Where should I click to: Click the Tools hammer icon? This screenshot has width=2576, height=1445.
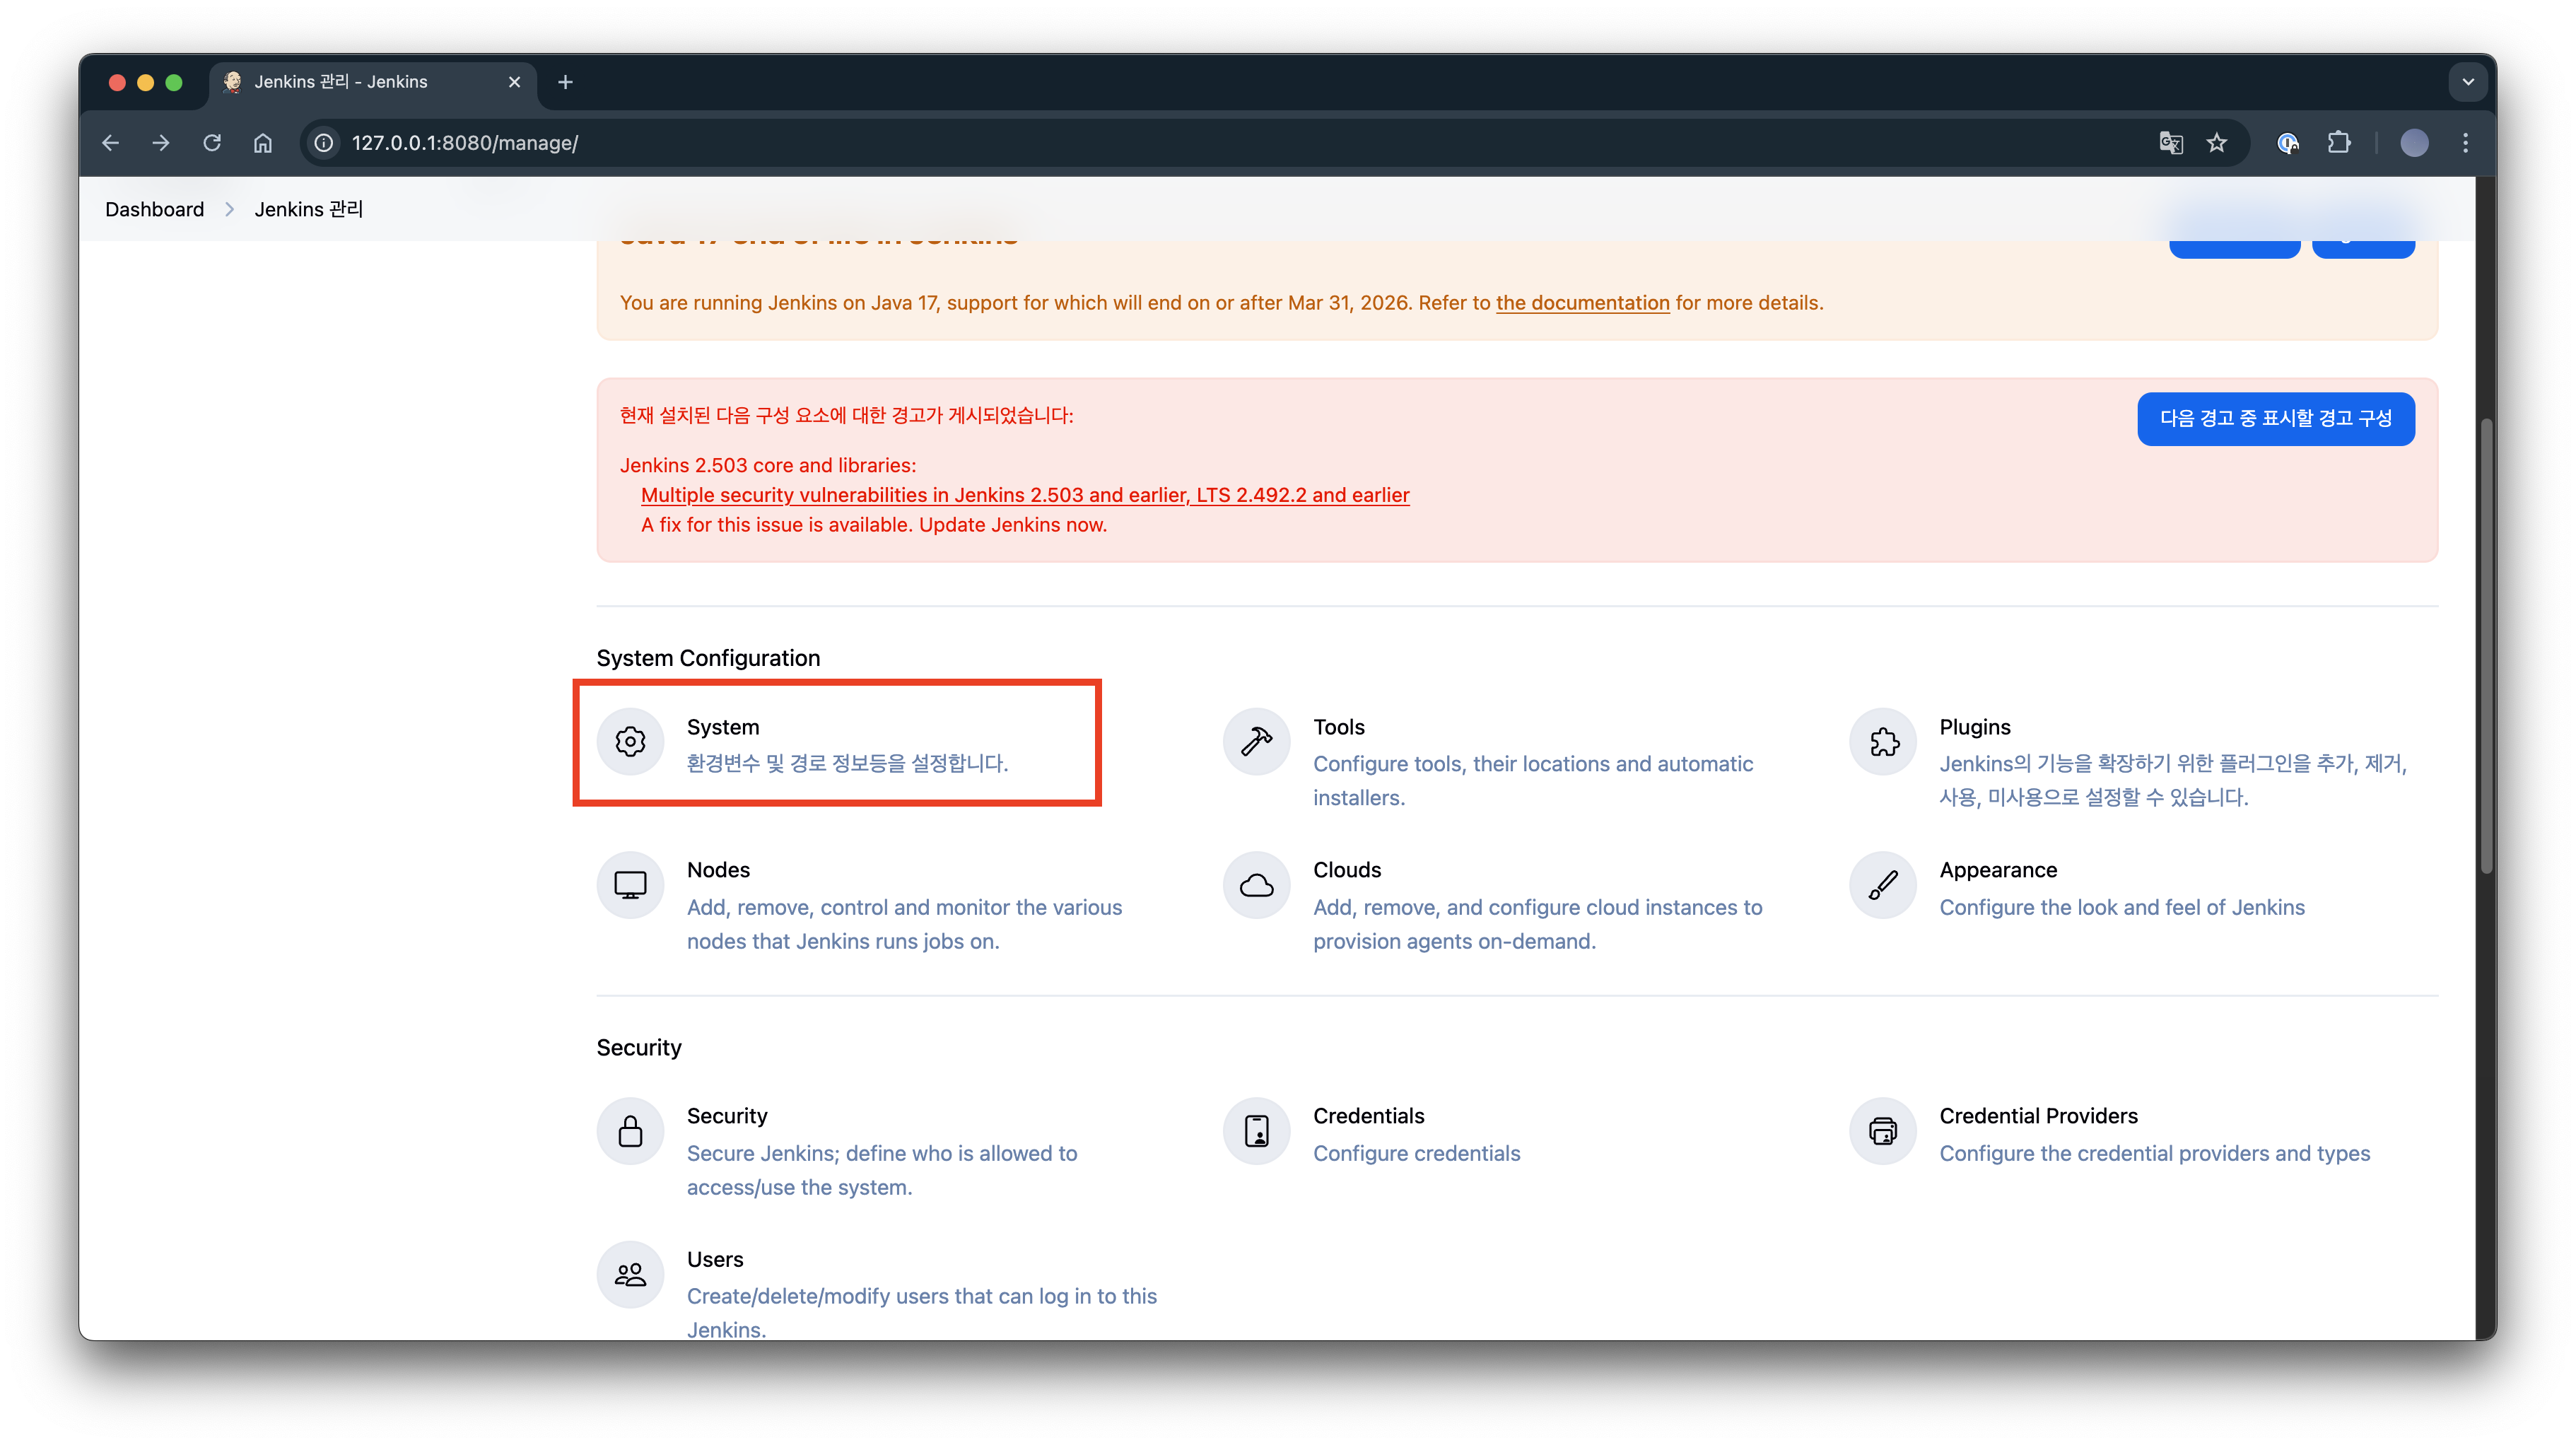pos(1256,742)
